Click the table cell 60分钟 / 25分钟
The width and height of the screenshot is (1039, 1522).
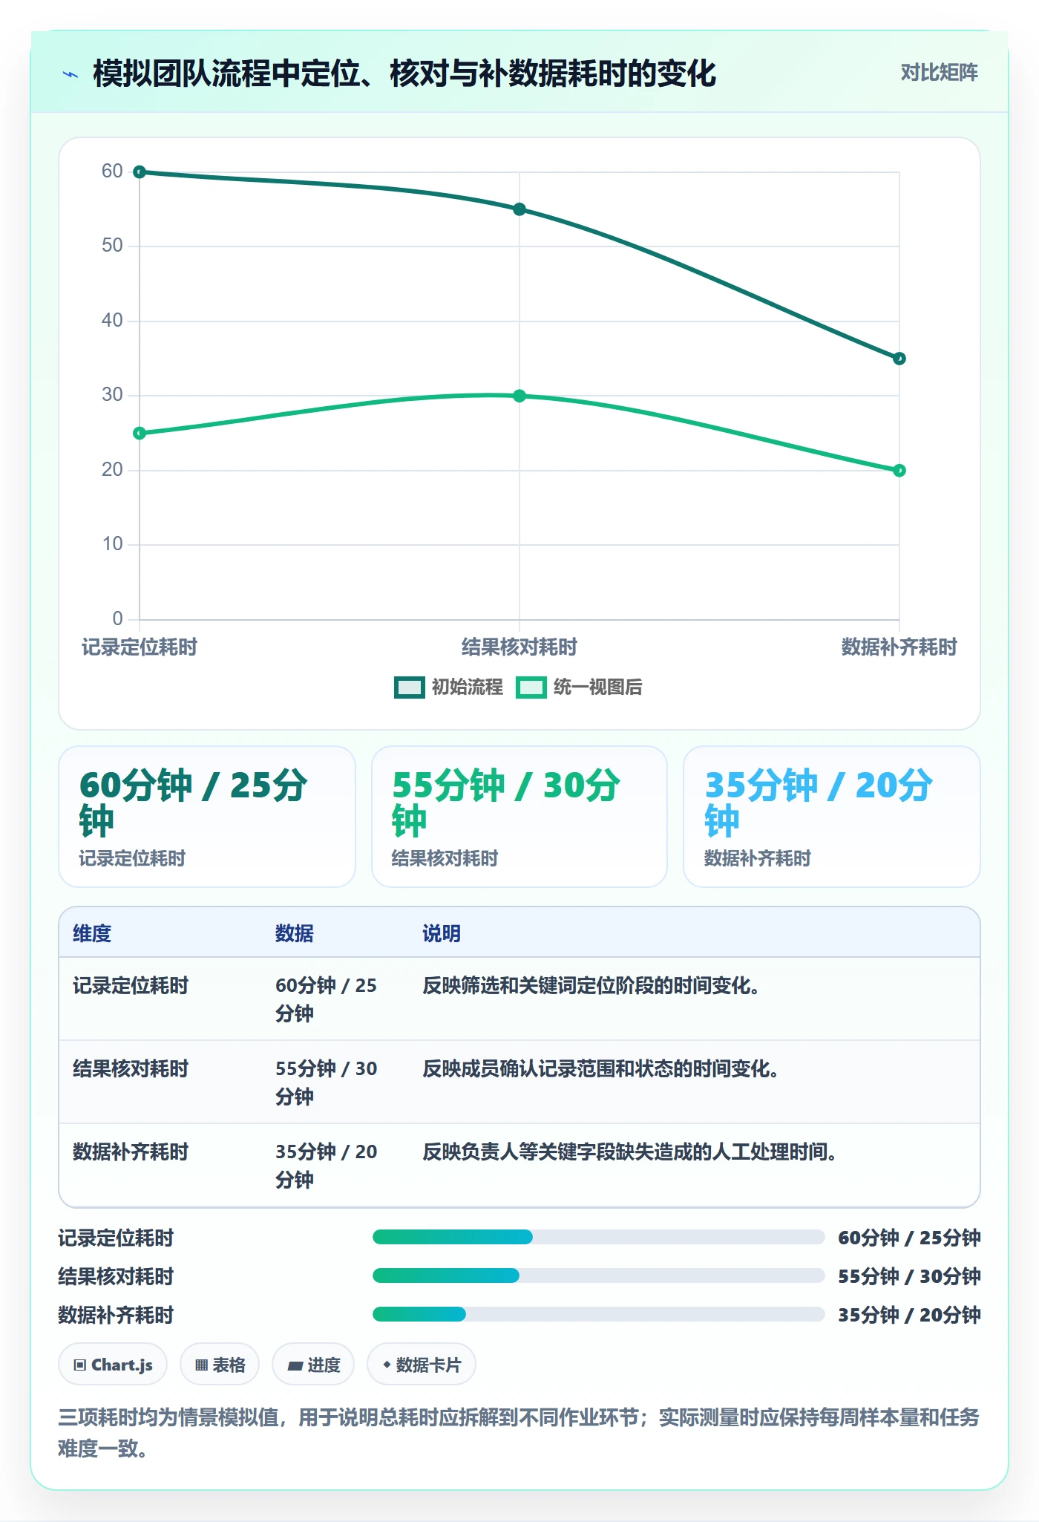[327, 999]
